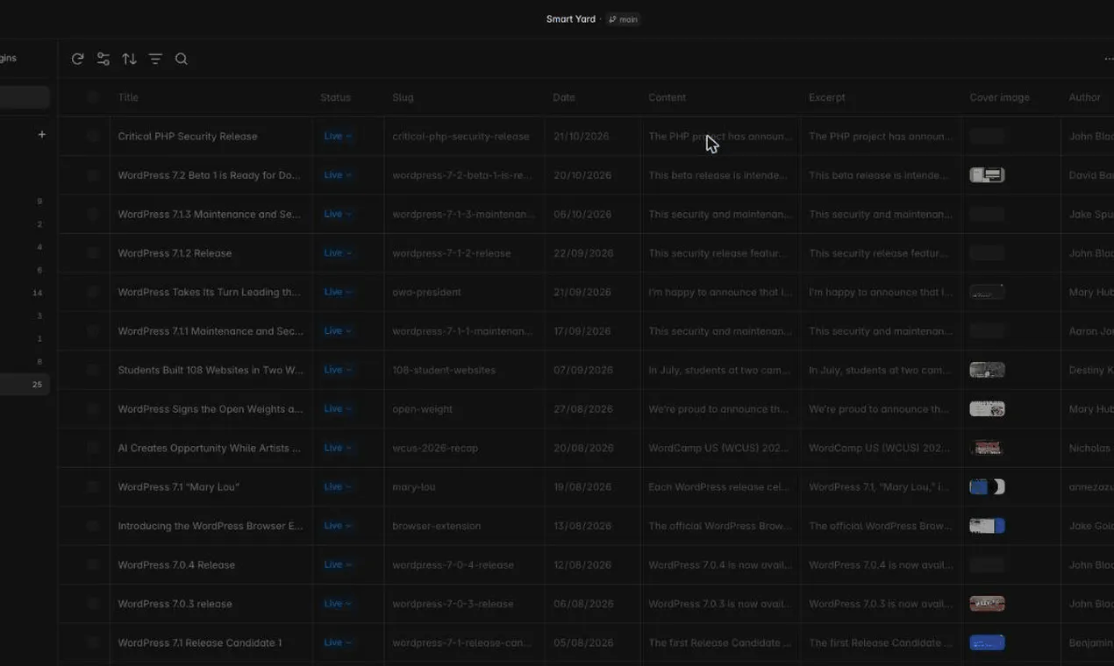Click the Date column header
Image resolution: width=1114 pixels, height=666 pixels.
pos(564,97)
